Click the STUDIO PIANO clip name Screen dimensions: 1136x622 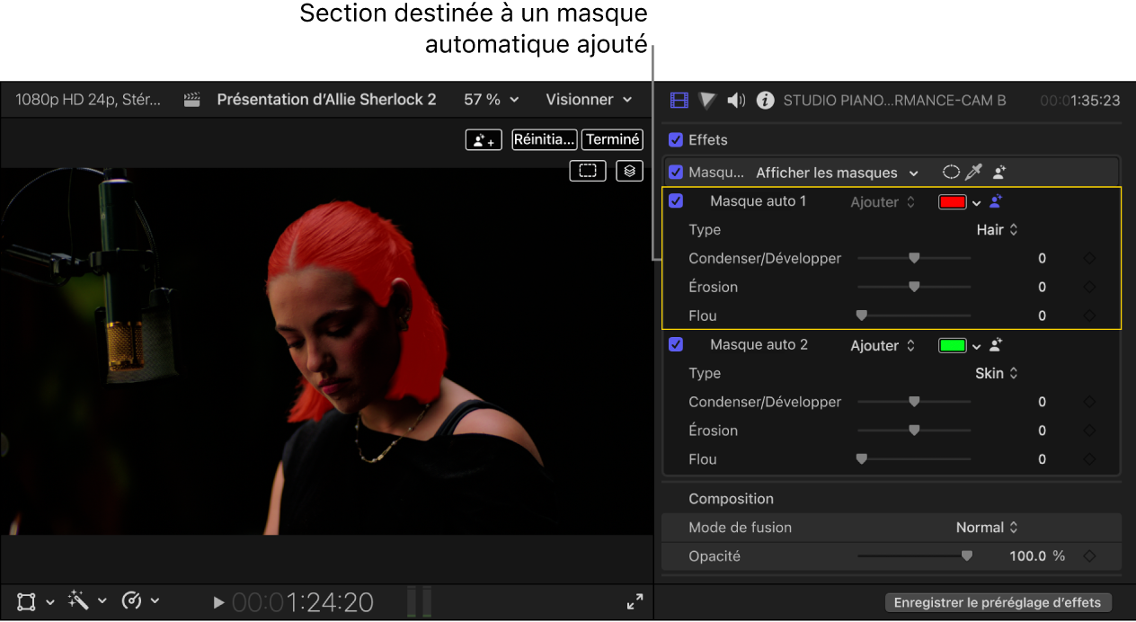(x=895, y=101)
